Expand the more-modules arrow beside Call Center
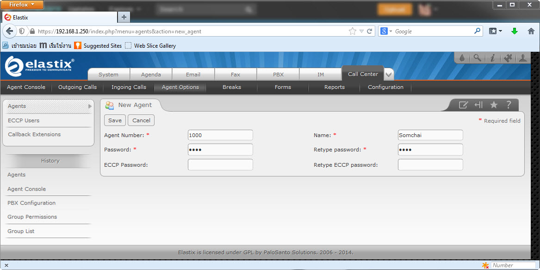The height and width of the screenshot is (270, 540). 389,75
